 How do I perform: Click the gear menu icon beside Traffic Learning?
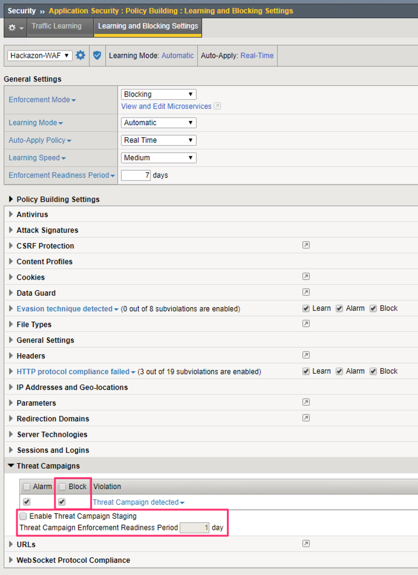tap(15, 27)
